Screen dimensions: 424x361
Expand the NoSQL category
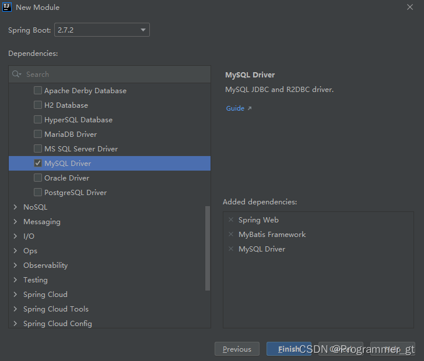pos(15,207)
